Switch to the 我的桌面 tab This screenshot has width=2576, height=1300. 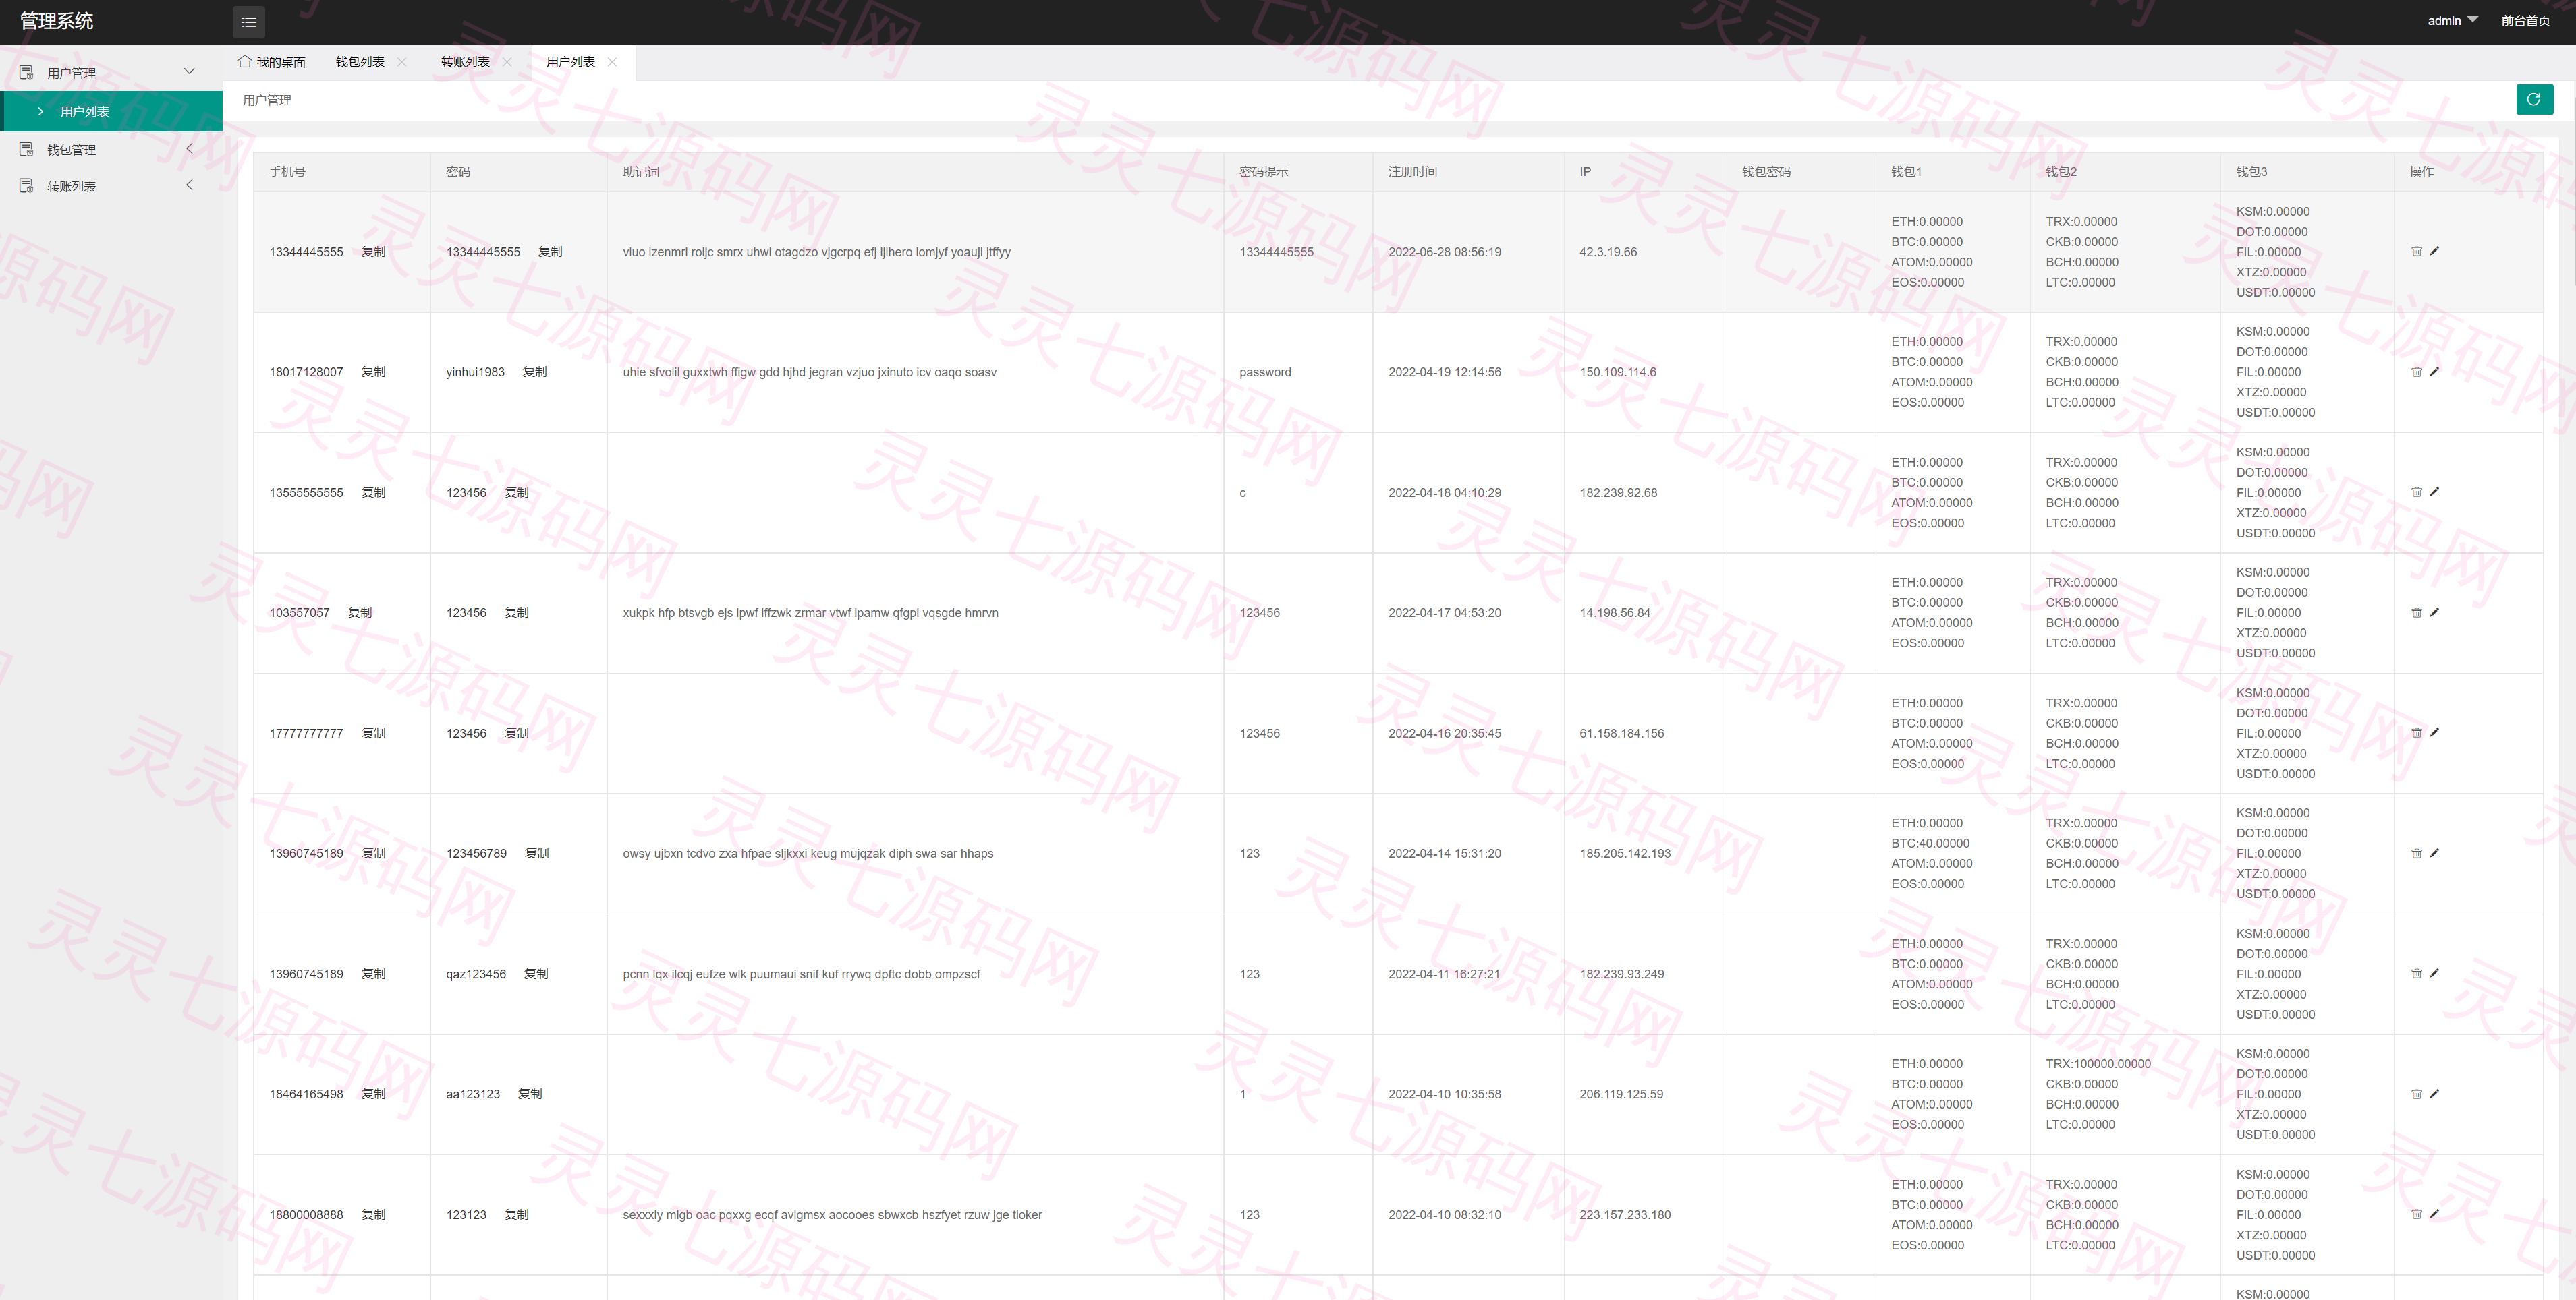point(272,62)
